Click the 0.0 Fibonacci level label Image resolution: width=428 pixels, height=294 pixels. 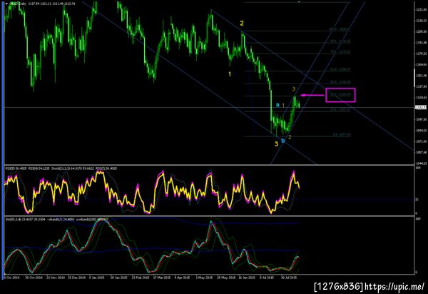[342, 135]
